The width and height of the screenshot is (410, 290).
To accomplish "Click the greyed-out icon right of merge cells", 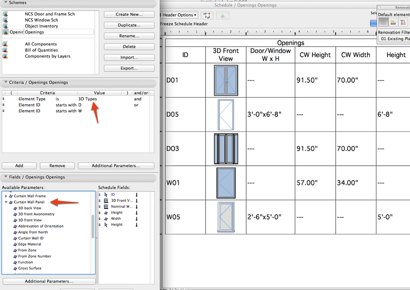I will pyautogui.click(x=223, y=16).
